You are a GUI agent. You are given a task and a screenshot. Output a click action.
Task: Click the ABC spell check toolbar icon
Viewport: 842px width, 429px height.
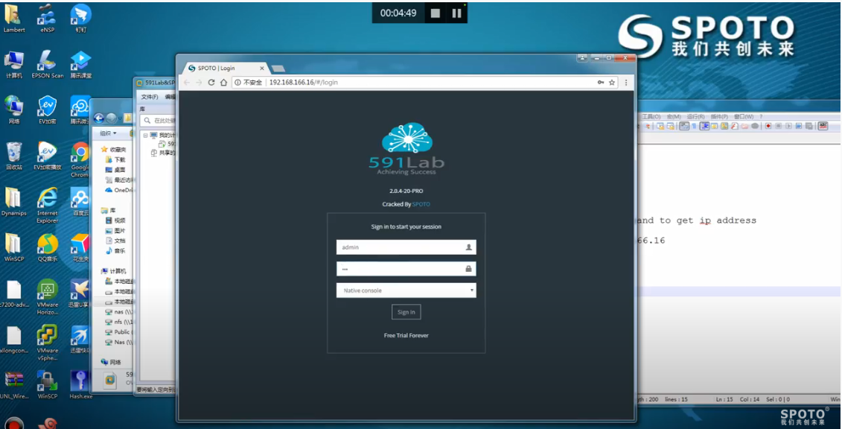point(822,126)
